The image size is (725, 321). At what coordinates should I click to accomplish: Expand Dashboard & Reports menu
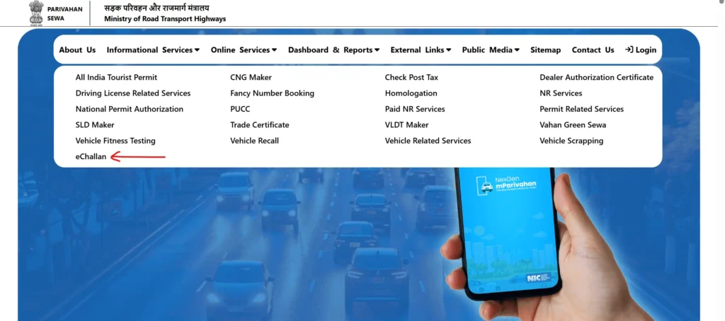333,50
